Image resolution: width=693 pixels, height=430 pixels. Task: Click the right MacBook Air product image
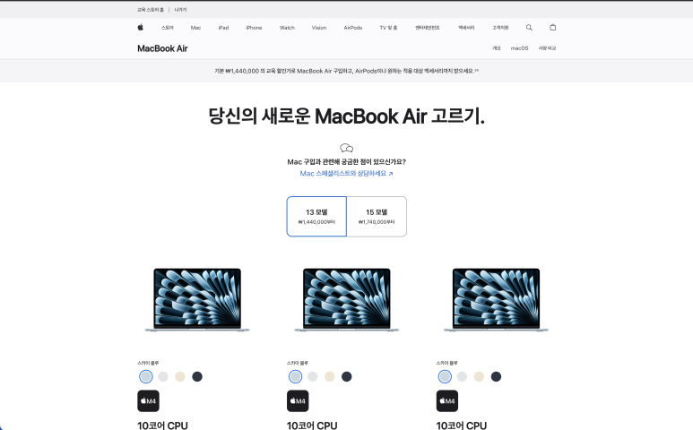click(496, 300)
